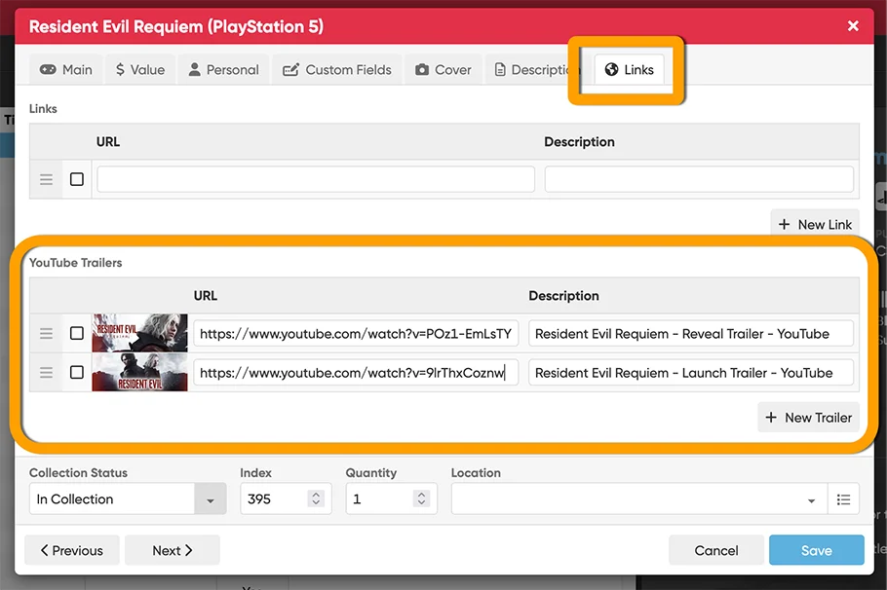Click drag handle of empty Links row
This screenshot has height=590, width=887.
point(46,179)
